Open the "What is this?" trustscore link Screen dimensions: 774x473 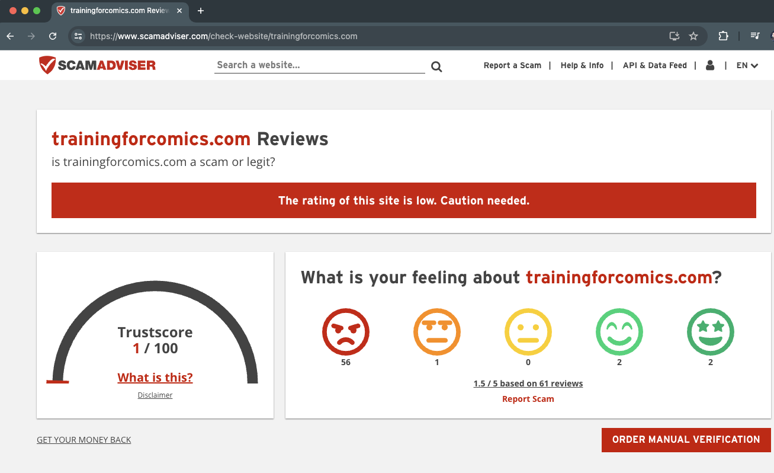155,378
